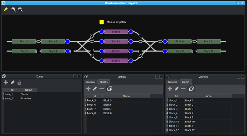Minimize the Station panel
Viewport: 247px width, 136px height.
coord(157,77)
